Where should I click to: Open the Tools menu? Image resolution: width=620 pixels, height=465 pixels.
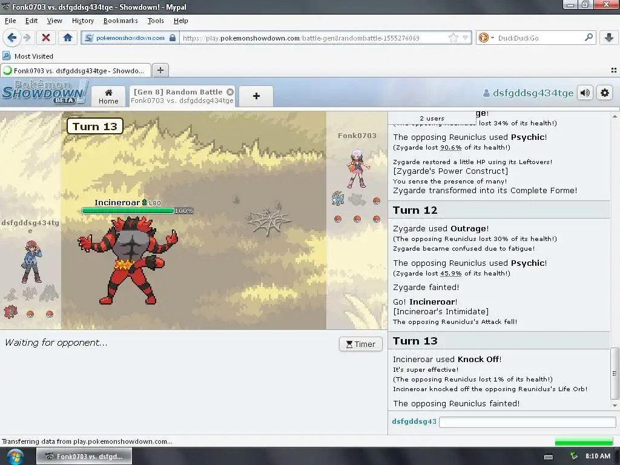coord(156,21)
